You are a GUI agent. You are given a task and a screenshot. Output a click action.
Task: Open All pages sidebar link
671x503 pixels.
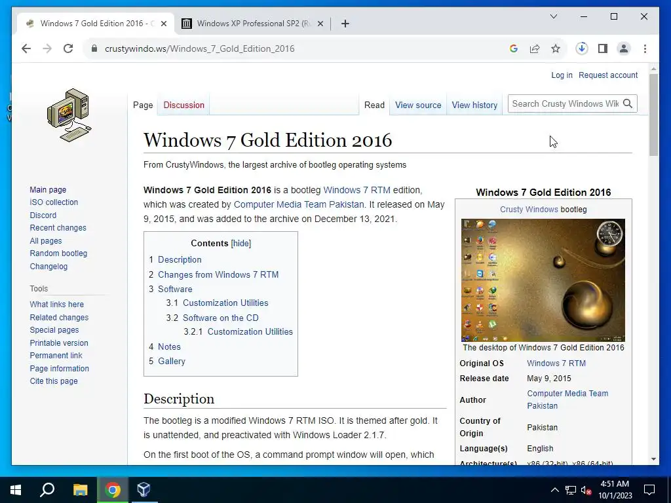pos(46,241)
